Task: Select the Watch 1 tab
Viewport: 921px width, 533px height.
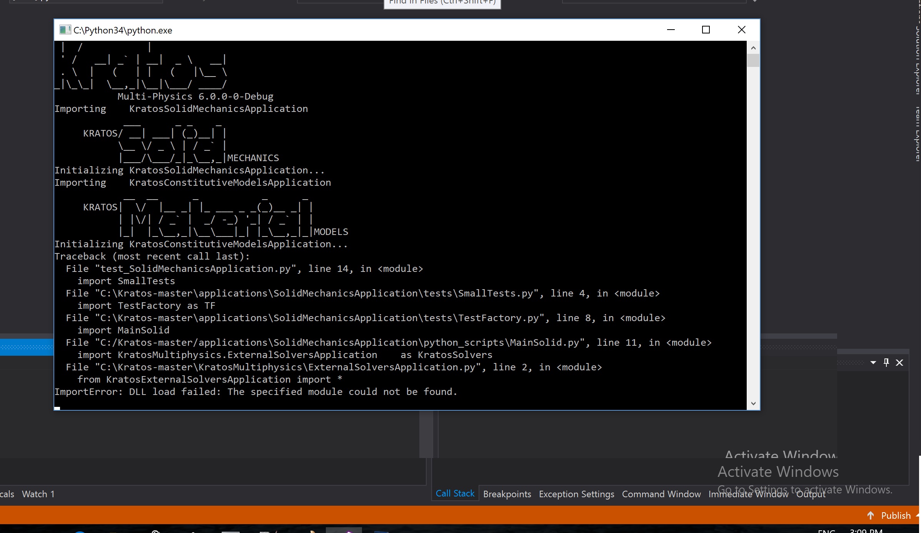Action: coord(38,494)
